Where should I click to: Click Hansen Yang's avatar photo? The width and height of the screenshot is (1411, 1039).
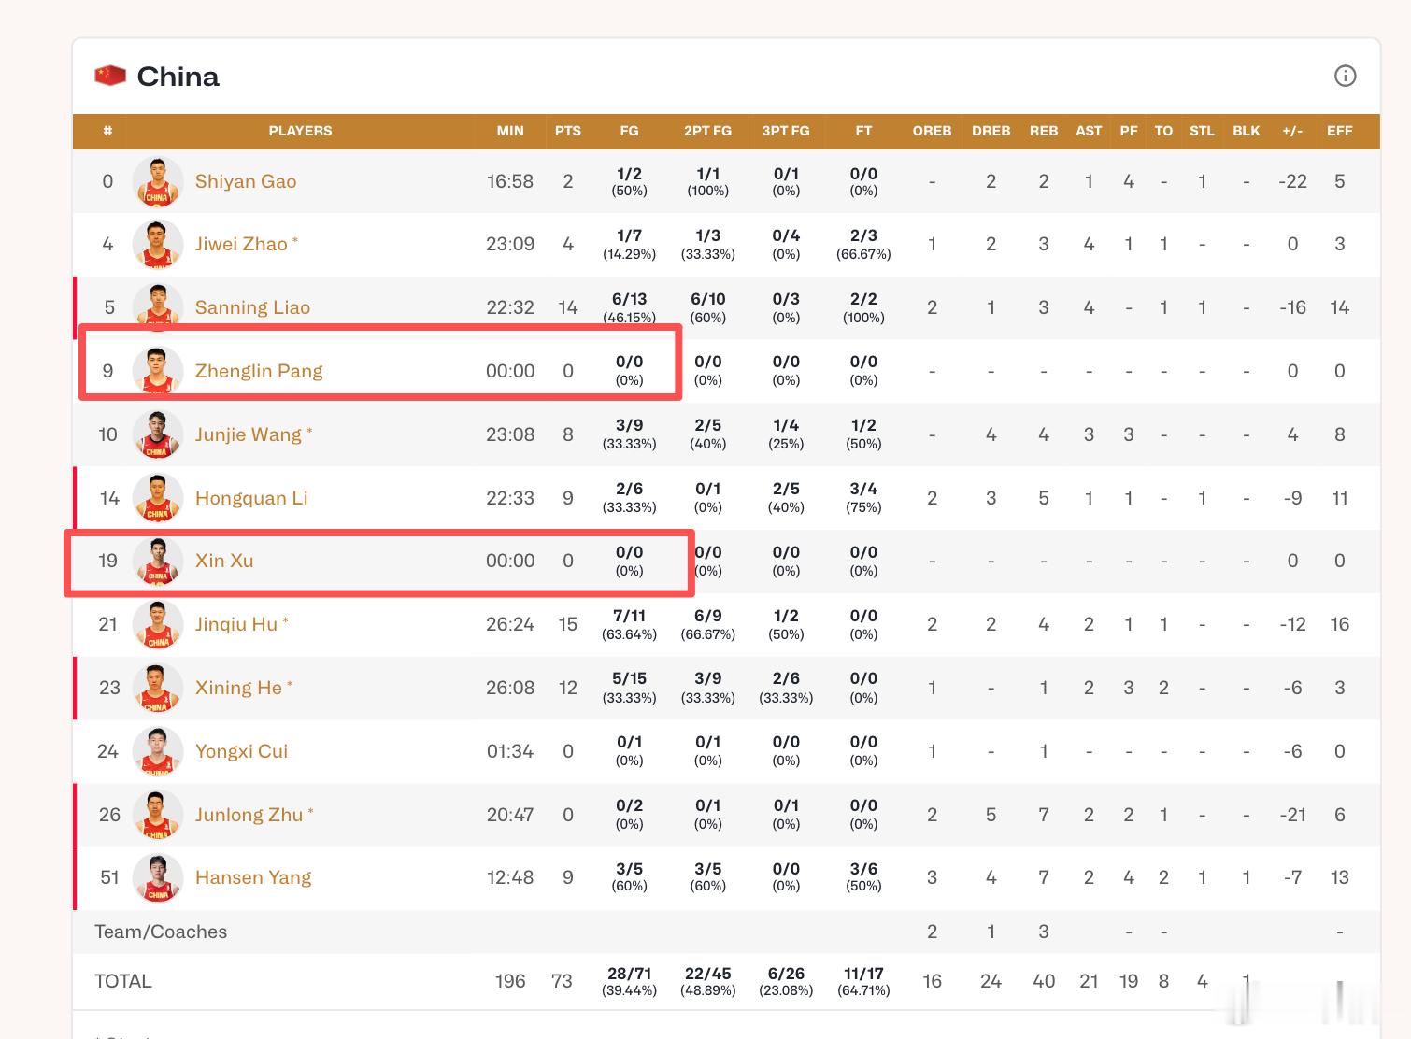click(x=157, y=877)
